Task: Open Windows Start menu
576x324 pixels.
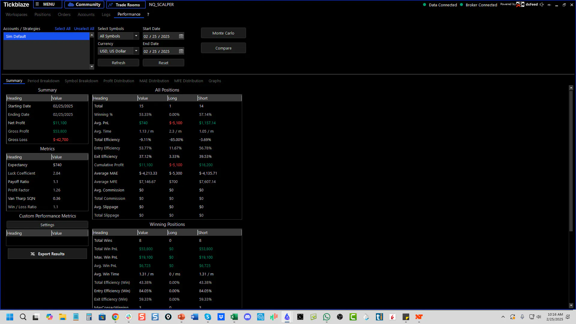Action: tap(10, 317)
